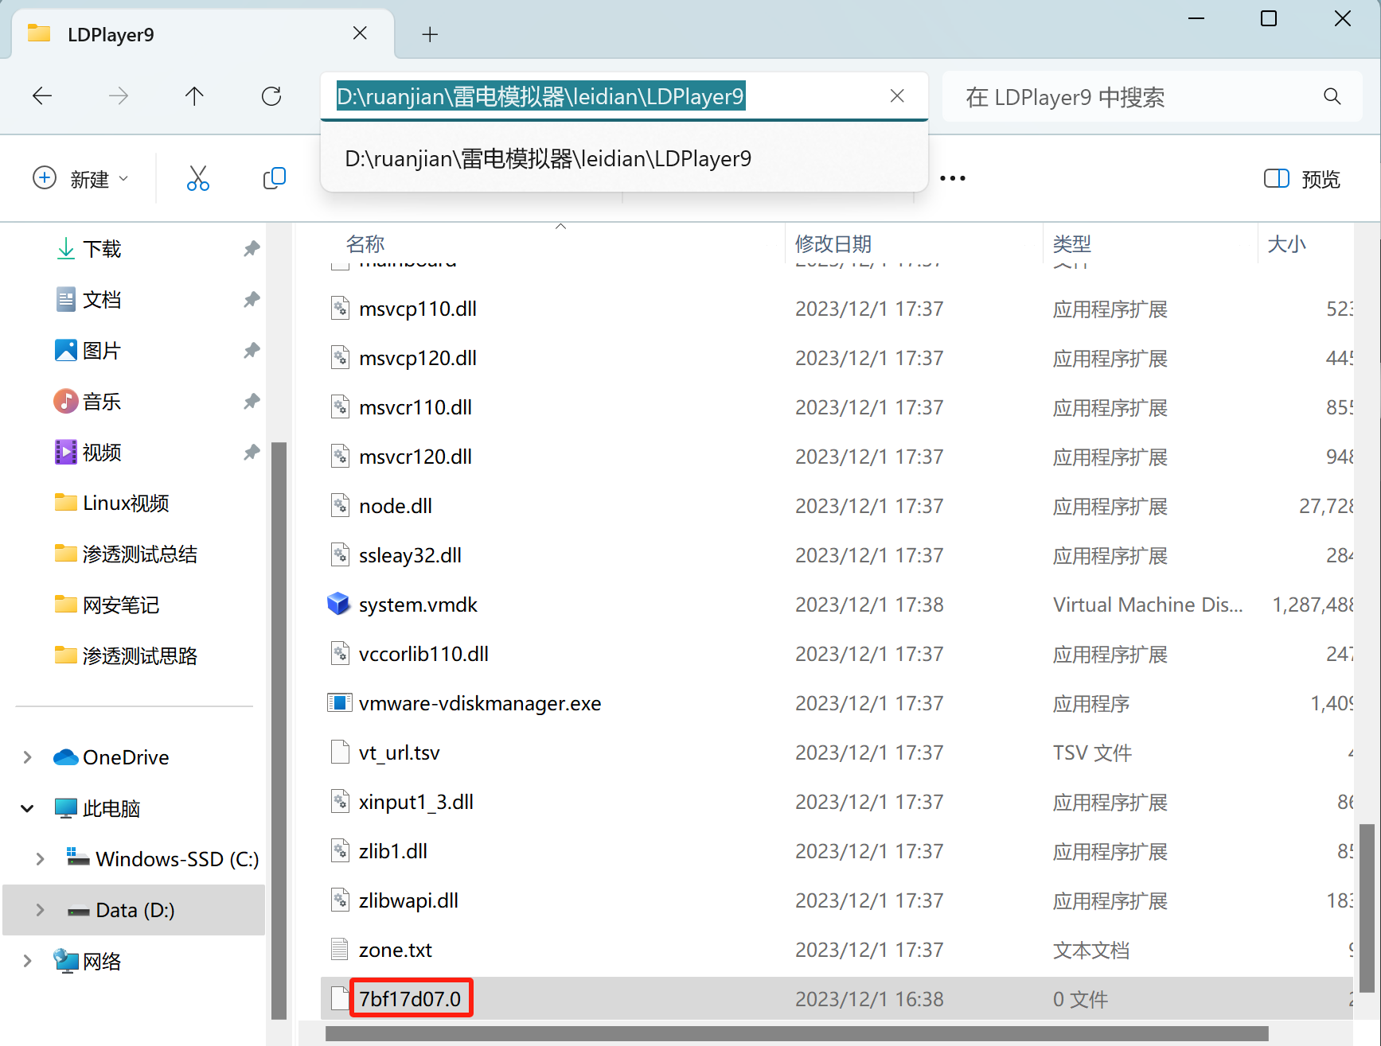This screenshot has width=1381, height=1046.
Task: Refresh the current folder view
Action: pos(271,96)
